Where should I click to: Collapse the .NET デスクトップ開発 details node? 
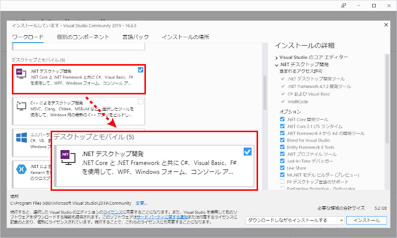tap(276, 65)
